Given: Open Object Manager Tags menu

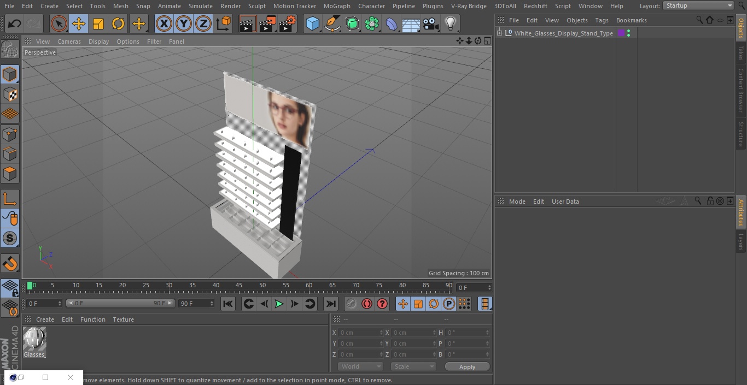Looking at the screenshot, I should [602, 20].
